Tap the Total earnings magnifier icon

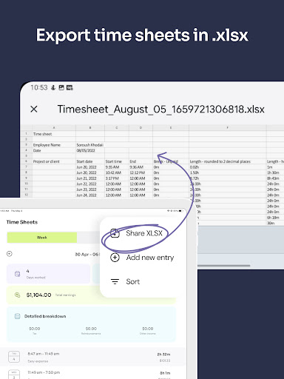click(x=17, y=295)
